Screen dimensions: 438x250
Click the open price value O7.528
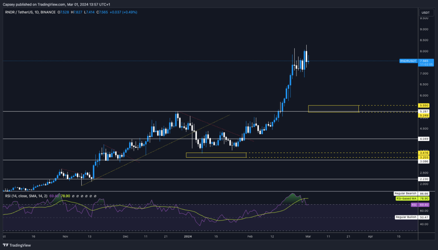coord(63,12)
